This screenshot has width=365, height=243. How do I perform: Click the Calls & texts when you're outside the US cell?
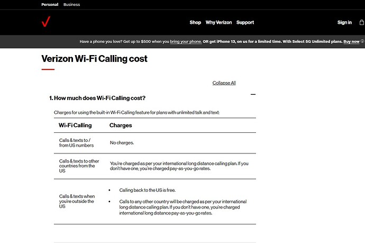pyautogui.click(x=77, y=201)
